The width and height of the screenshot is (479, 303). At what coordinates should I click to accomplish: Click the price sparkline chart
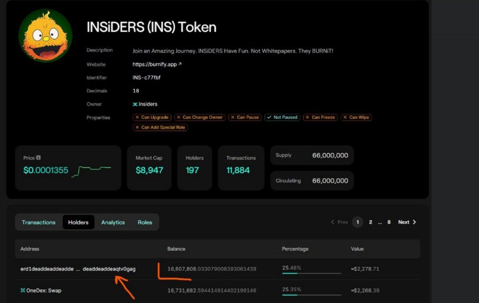(91, 172)
